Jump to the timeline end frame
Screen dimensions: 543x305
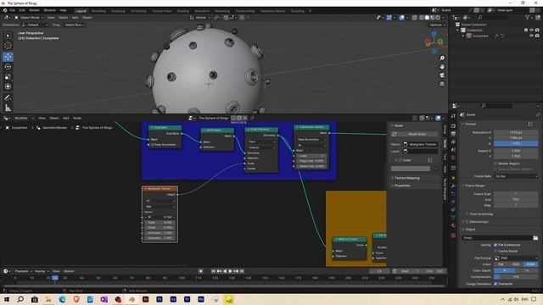pos(242,271)
